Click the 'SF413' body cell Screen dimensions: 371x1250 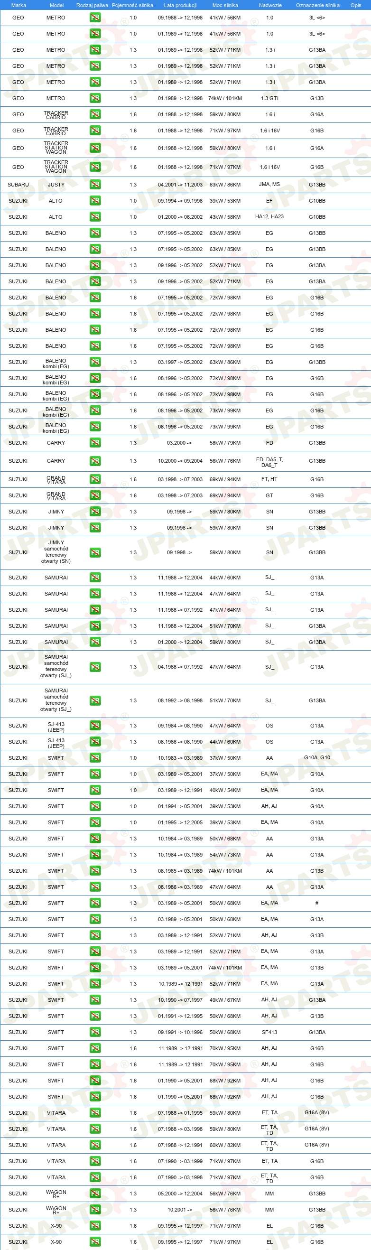(269, 1032)
